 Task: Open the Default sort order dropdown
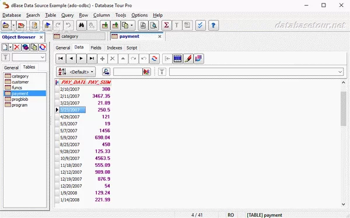pyautogui.click(x=76, y=72)
